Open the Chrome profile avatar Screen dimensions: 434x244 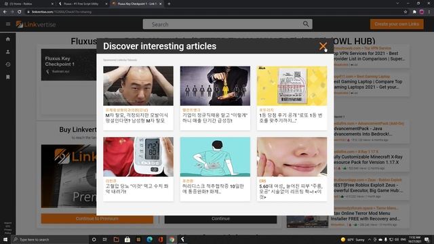coord(422,12)
